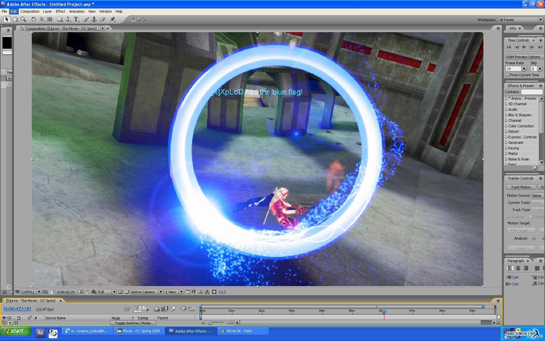
Task: Select the Orbit Camera tool
Action: coord(42,19)
